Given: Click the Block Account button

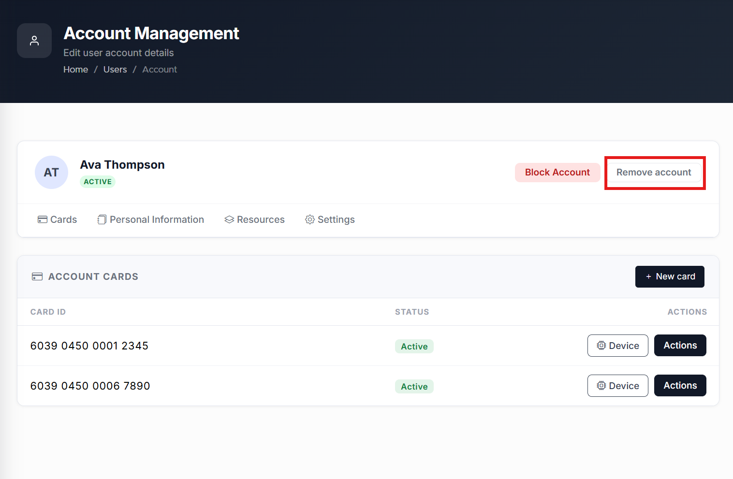Looking at the screenshot, I should pos(557,173).
